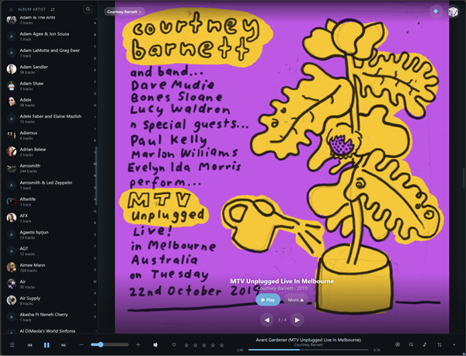Image resolution: width=466 pixels, height=356 pixels.
Task: Rate the track three stars
Action: click(x=204, y=345)
